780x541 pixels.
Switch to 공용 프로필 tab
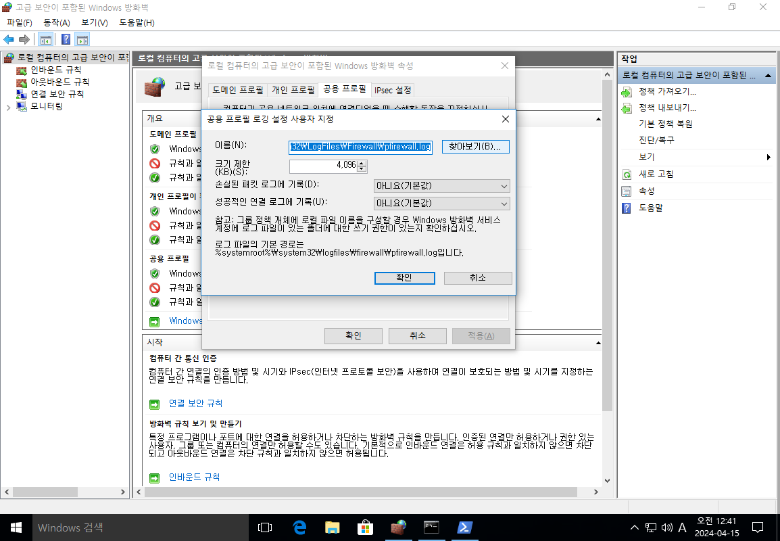(x=344, y=89)
